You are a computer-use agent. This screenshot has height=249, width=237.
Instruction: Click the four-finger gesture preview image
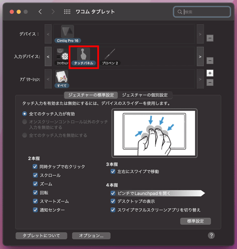click(x=154, y=133)
